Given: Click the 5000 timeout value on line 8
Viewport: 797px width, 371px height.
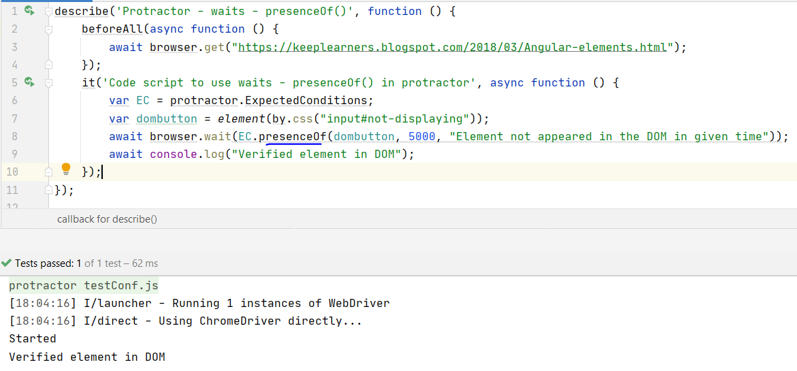Looking at the screenshot, I should [x=422, y=136].
